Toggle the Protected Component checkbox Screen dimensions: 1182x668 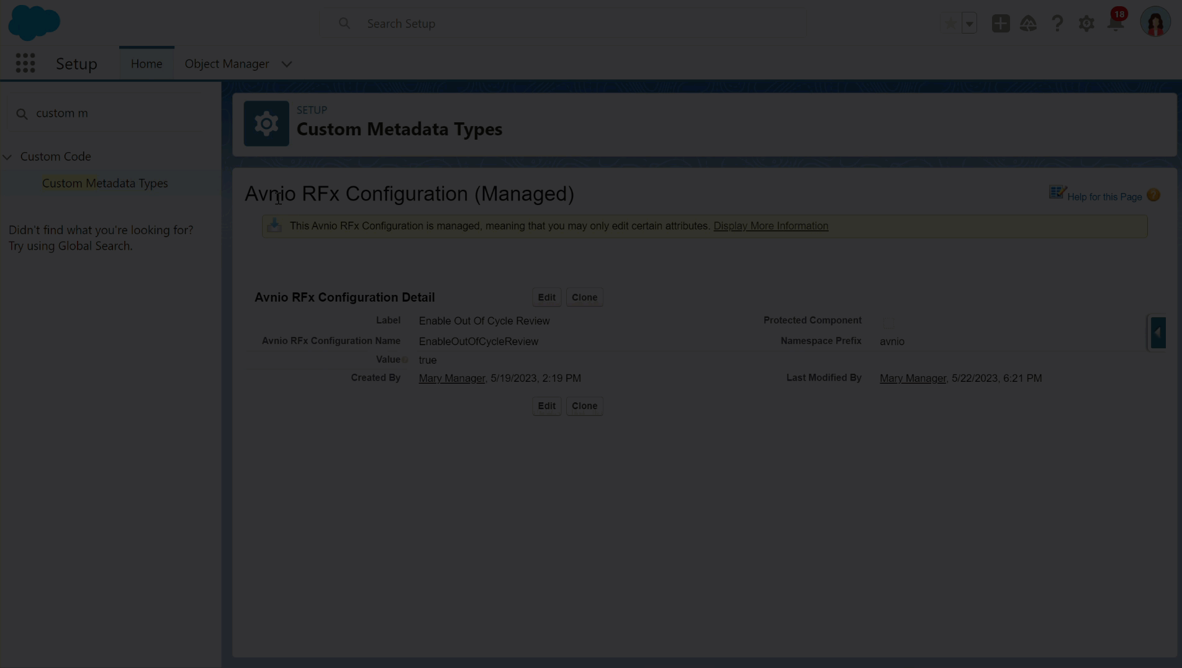tap(888, 323)
